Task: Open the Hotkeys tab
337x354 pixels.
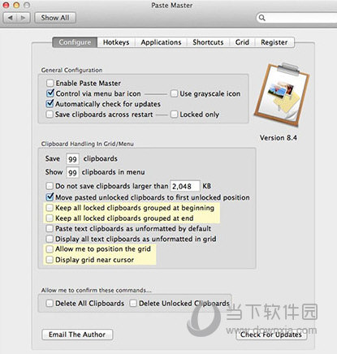Action: (116, 42)
